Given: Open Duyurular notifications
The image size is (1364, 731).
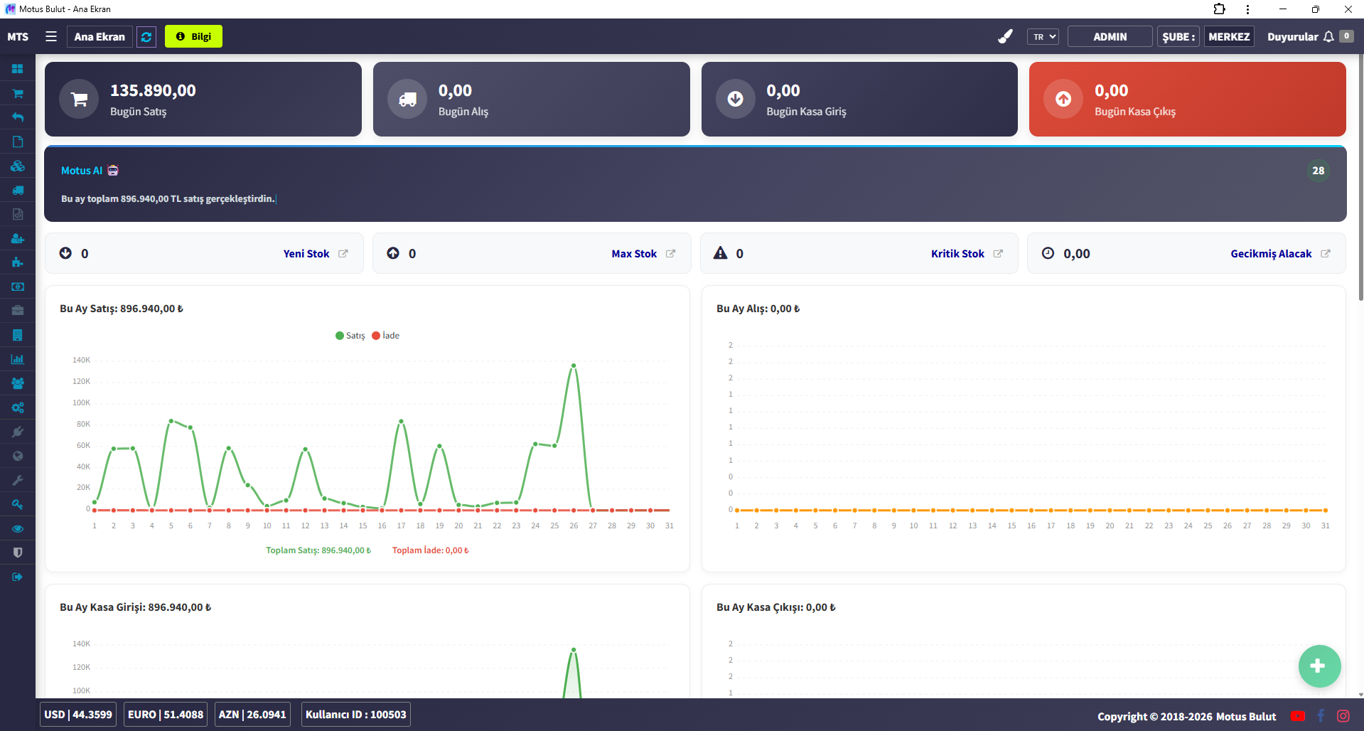Looking at the screenshot, I should tap(1300, 37).
